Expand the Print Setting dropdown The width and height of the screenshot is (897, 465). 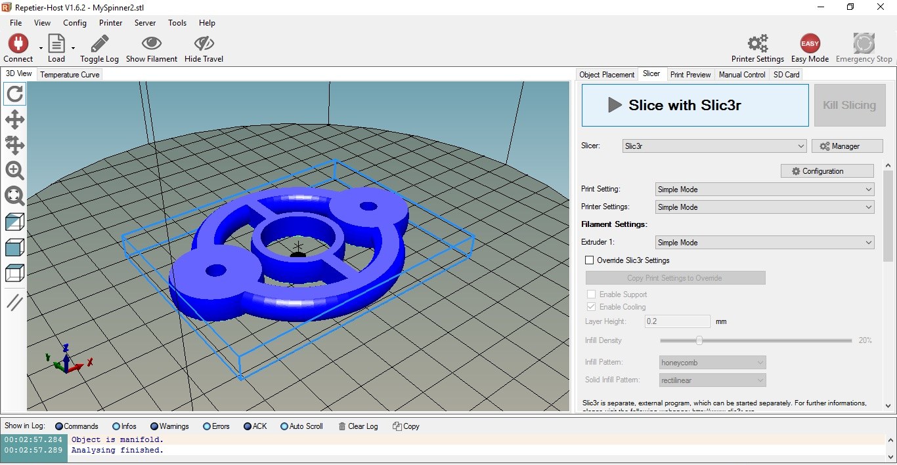[765, 190]
